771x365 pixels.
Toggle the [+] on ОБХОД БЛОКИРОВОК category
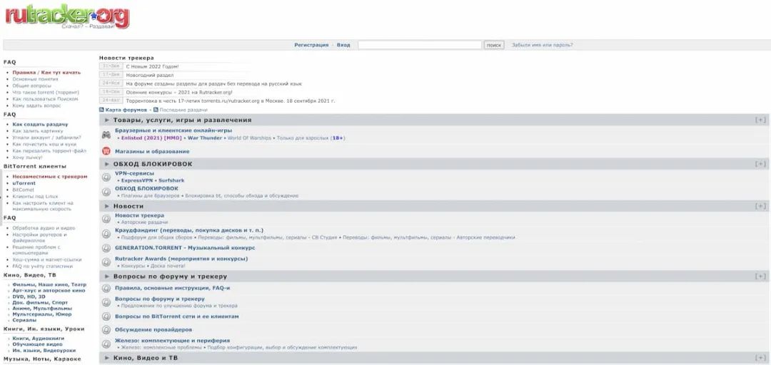pyautogui.click(x=760, y=164)
